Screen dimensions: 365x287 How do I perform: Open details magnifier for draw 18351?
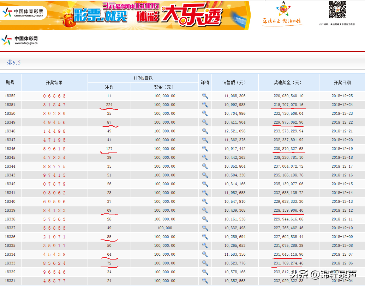pyautogui.click(x=205, y=105)
